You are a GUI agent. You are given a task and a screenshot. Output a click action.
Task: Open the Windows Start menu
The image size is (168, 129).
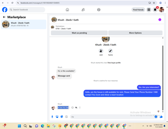(x=19, y=126)
